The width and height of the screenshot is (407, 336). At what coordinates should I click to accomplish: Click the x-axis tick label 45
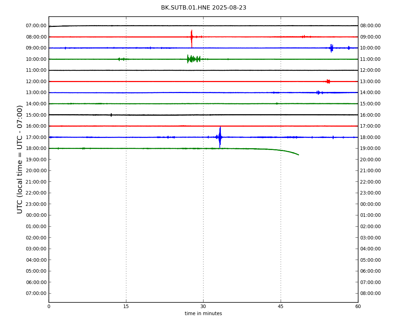coord(281,306)
